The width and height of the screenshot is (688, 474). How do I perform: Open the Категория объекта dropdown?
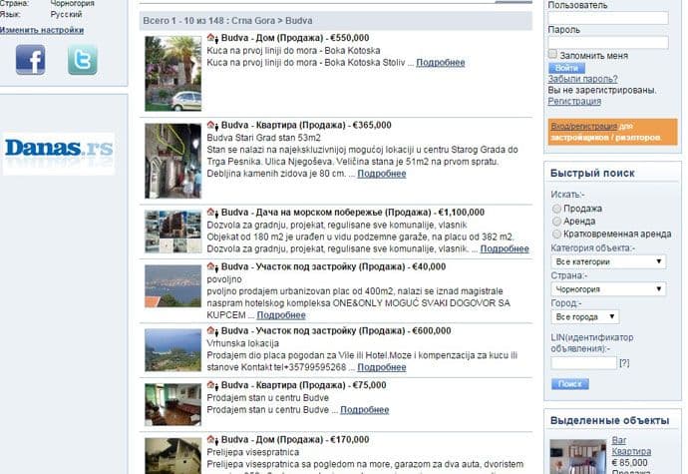pyautogui.click(x=608, y=261)
